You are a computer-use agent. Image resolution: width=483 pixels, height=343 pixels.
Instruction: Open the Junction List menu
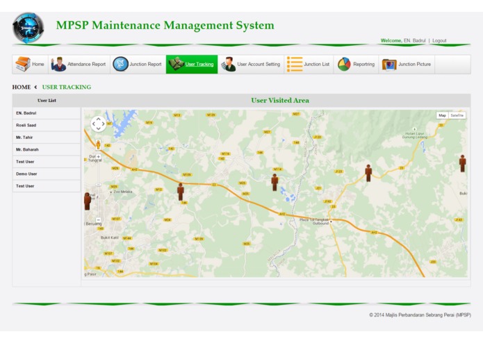click(x=309, y=65)
